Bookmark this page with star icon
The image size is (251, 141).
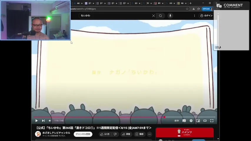187,9
